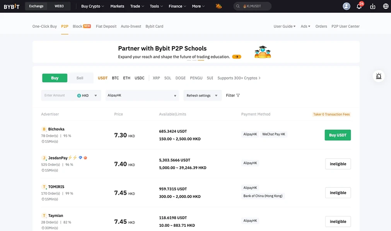The height and width of the screenshot is (231, 391).
Task: Select the ETH crypto tab
Action: (x=127, y=78)
